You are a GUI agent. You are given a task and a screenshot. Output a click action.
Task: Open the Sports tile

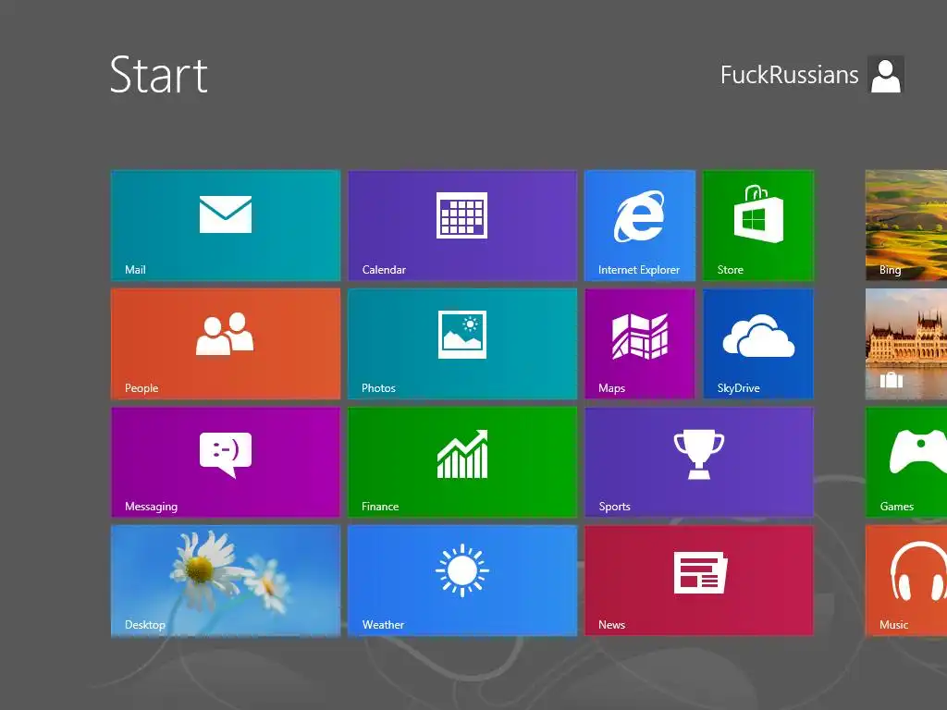pyautogui.click(x=699, y=462)
